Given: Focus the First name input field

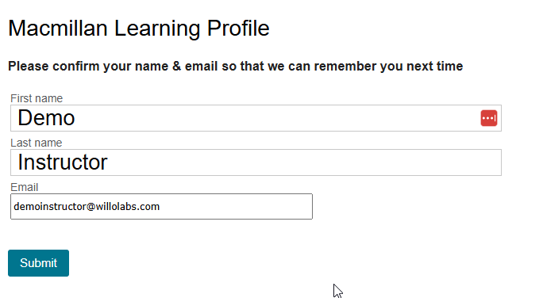Looking at the screenshot, I should tap(256, 118).
